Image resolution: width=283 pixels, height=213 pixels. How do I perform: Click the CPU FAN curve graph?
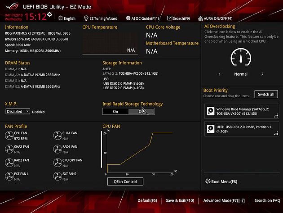(140, 152)
